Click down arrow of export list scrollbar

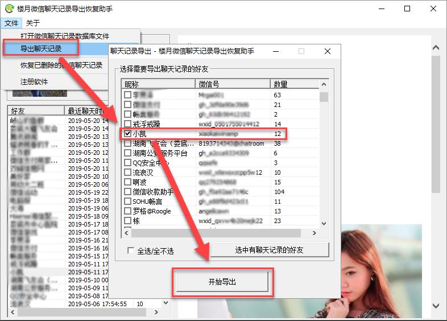[324, 224]
